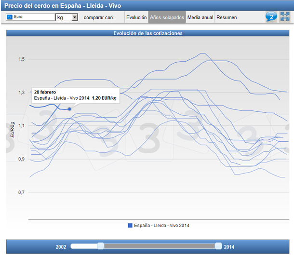Viewport: 294px width, 255px height.
Task: Open the Media anual tab
Action: coord(200,17)
